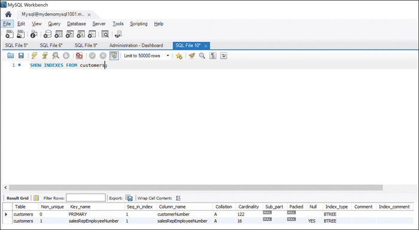This screenshot has width=419, height=230.
Task: Switch to SQL File 9 tab
Action: coord(86,45)
